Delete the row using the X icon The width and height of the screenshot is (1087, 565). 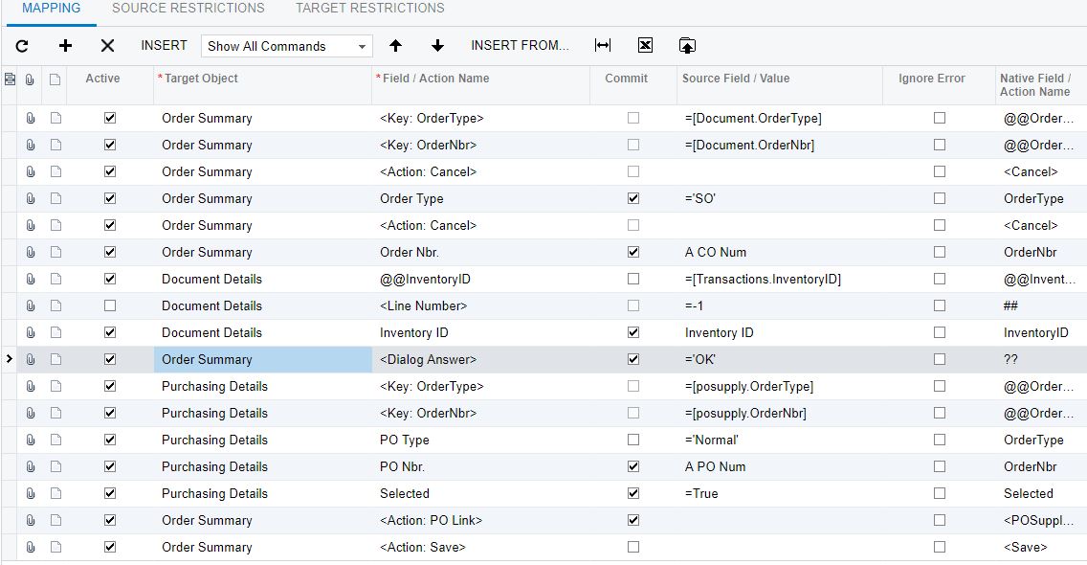107,46
